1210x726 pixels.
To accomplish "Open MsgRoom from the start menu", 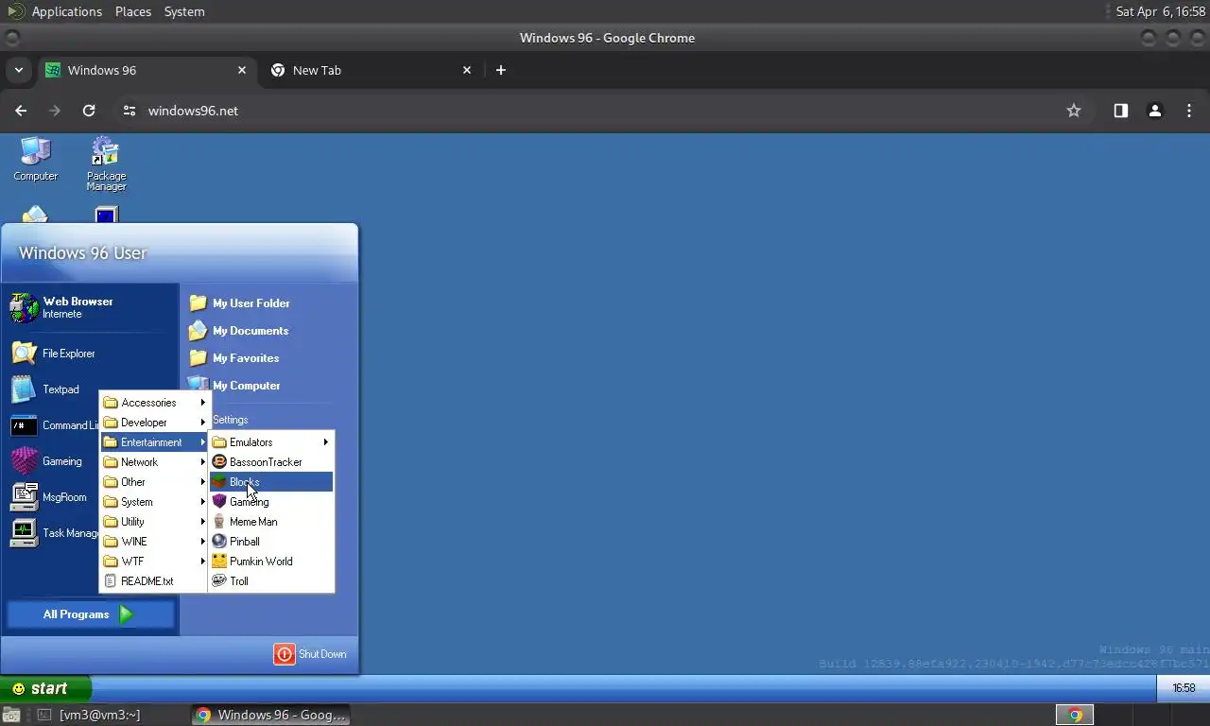I will pyautogui.click(x=49, y=497).
